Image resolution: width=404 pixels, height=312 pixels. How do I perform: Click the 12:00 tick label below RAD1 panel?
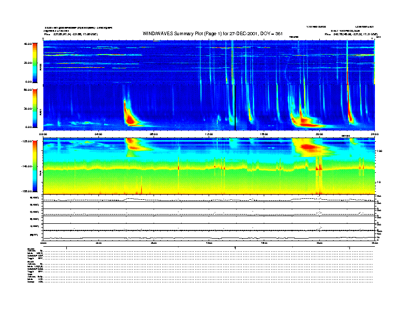click(209, 134)
